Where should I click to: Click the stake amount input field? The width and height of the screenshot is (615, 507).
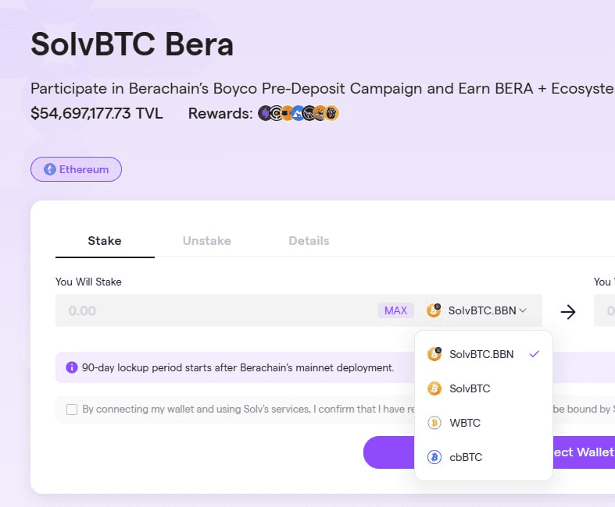[211, 310]
